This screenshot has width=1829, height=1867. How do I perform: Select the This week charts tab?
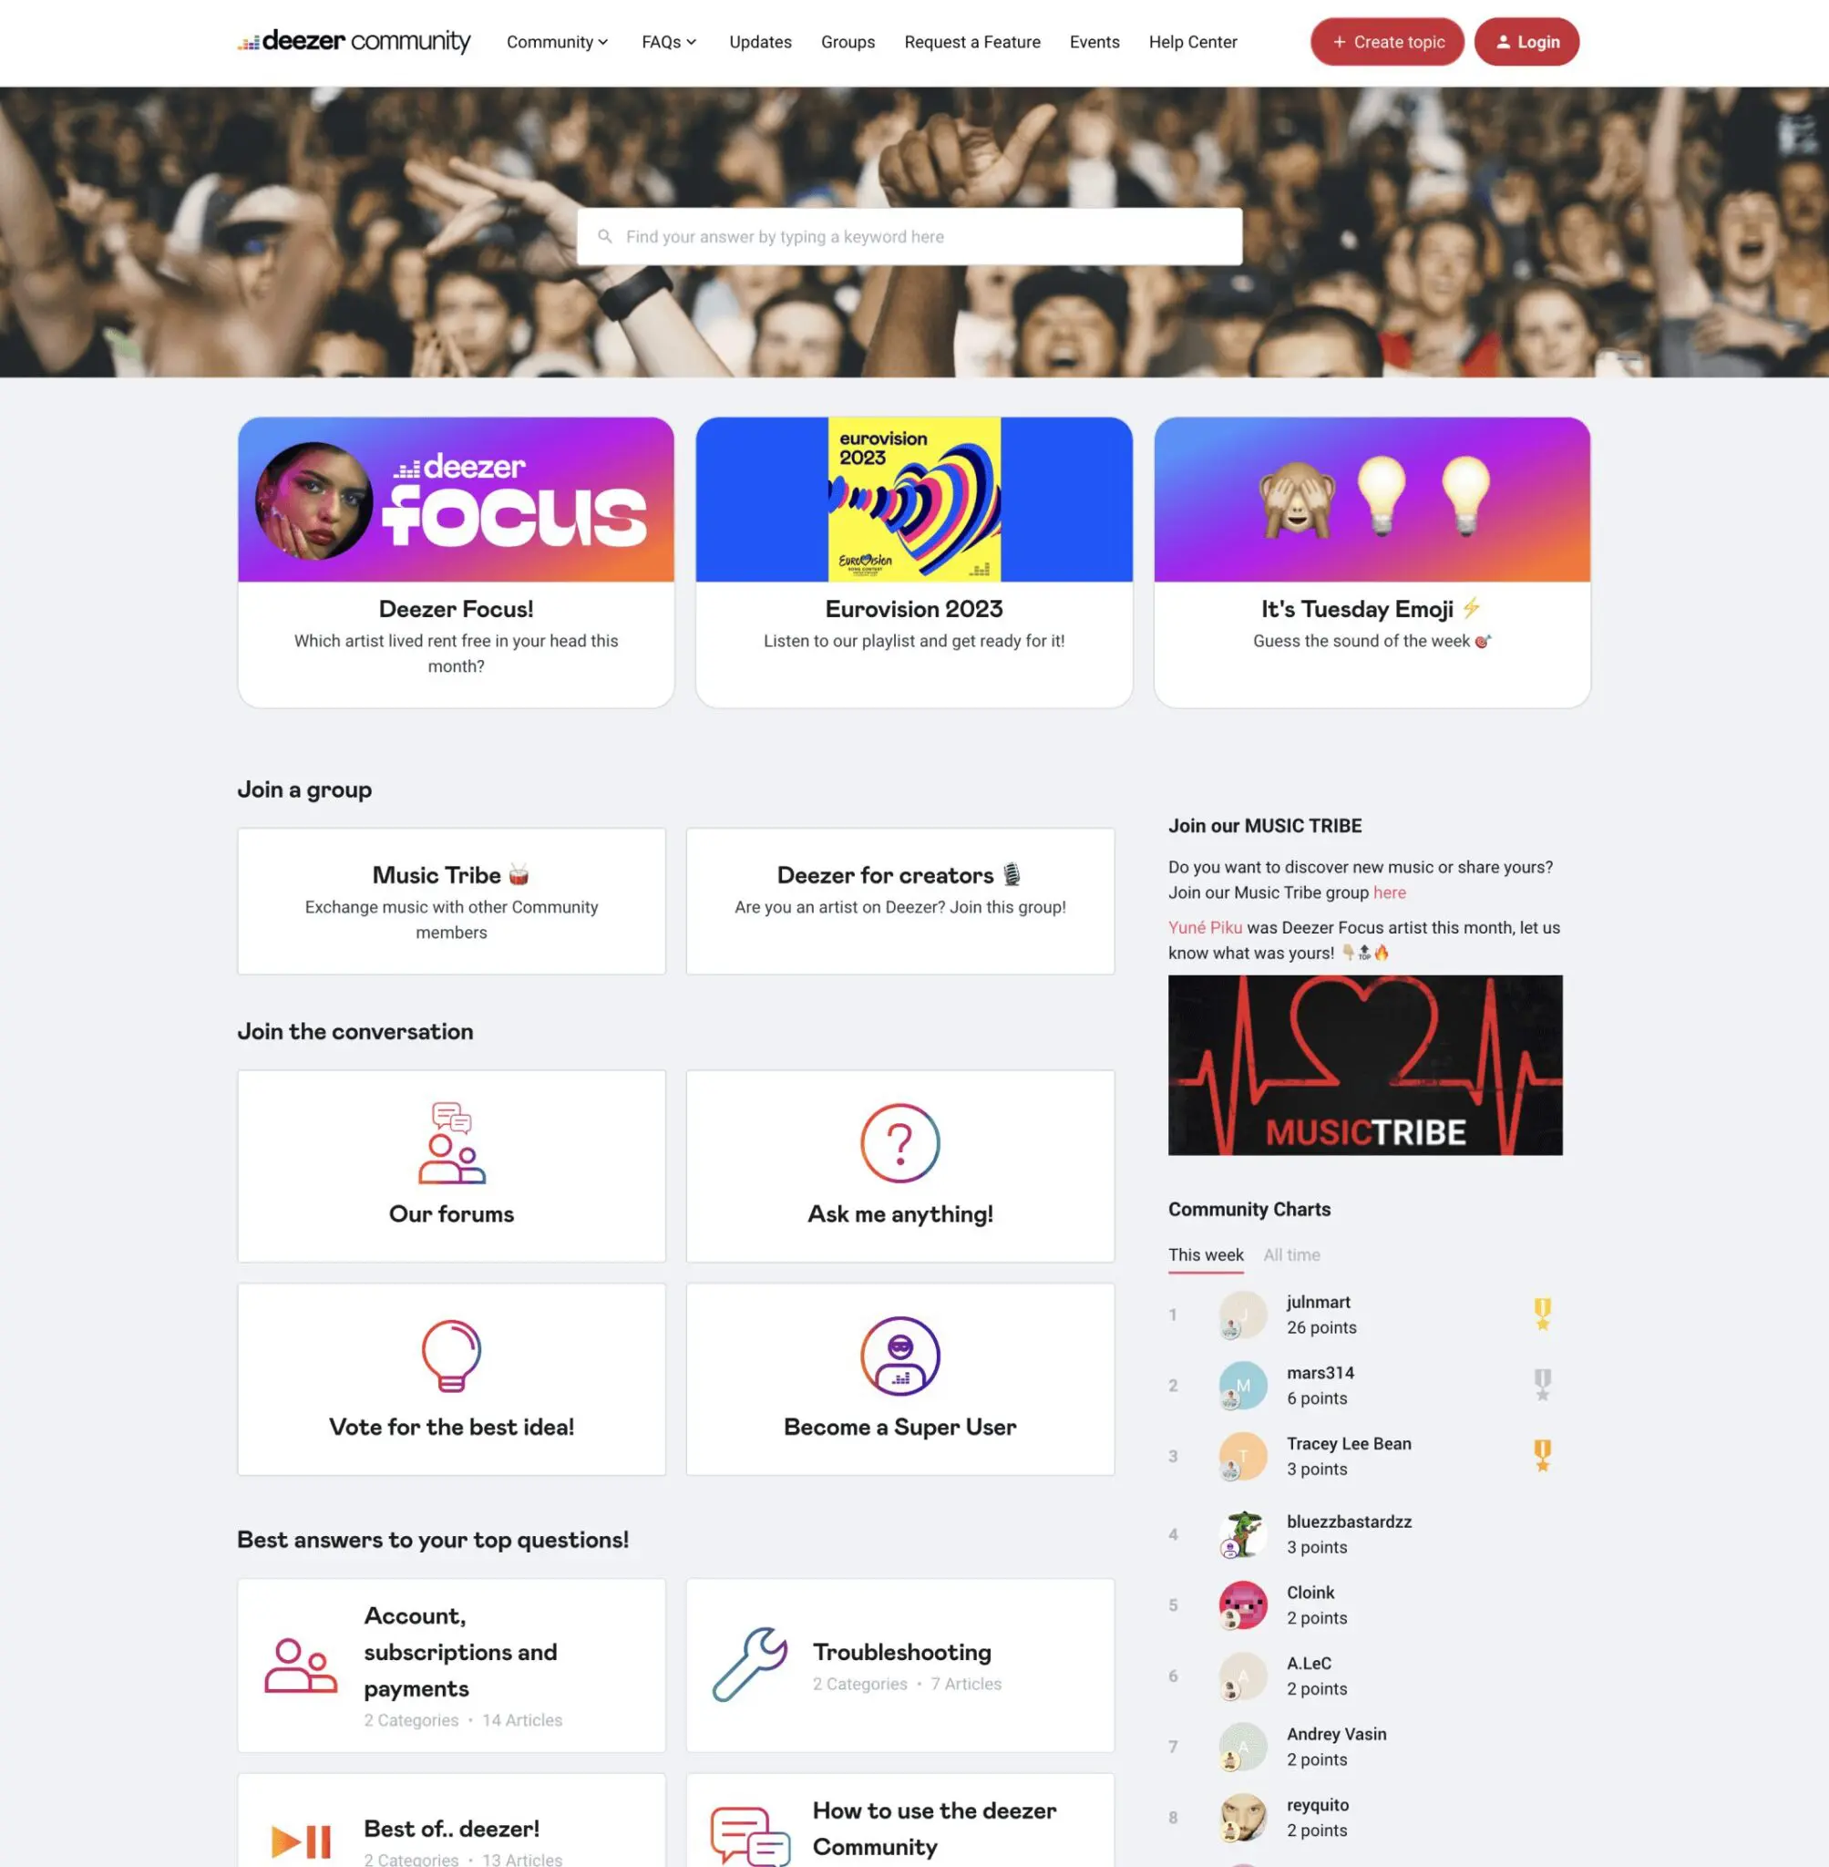pyautogui.click(x=1206, y=1255)
